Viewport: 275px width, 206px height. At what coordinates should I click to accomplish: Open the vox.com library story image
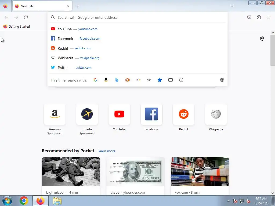click(200, 172)
